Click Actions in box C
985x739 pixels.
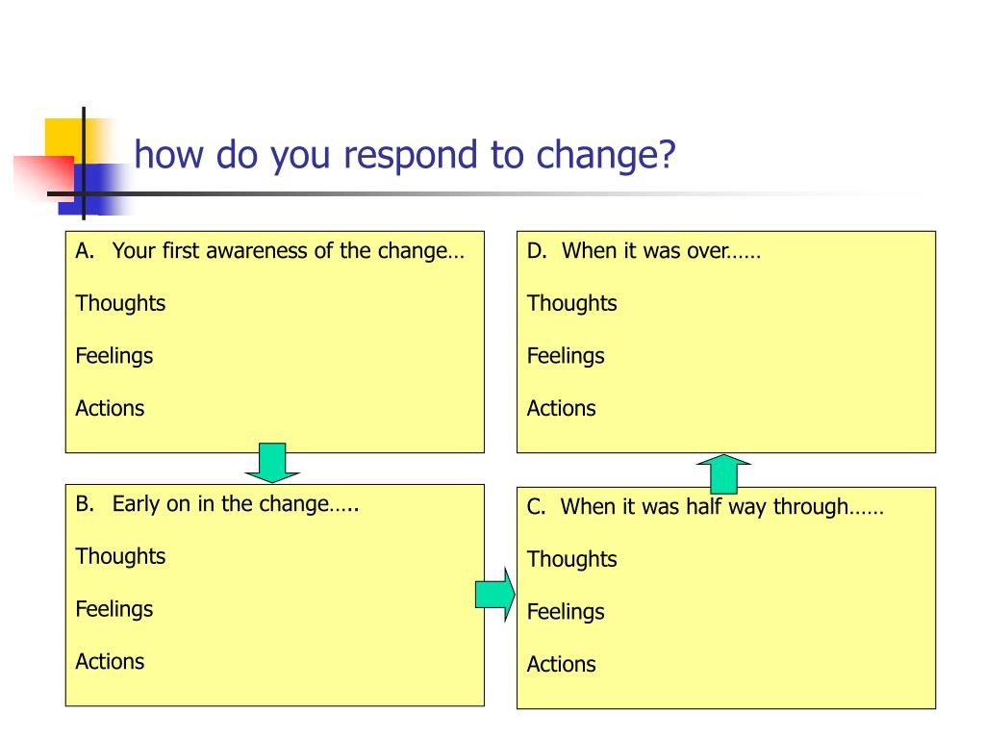pyautogui.click(x=561, y=664)
